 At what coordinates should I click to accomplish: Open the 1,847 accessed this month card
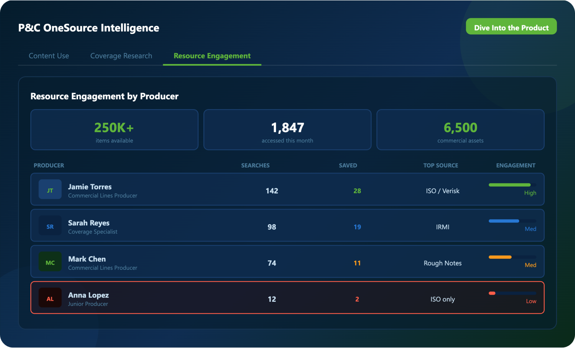point(287,130)
